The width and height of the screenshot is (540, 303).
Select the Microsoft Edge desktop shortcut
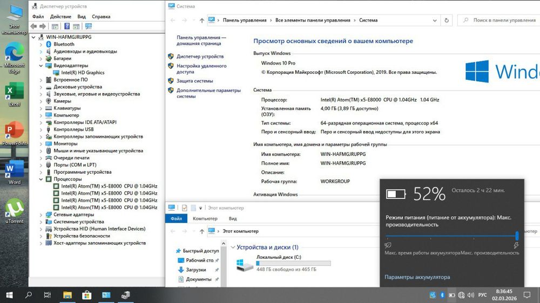(15, 58)
